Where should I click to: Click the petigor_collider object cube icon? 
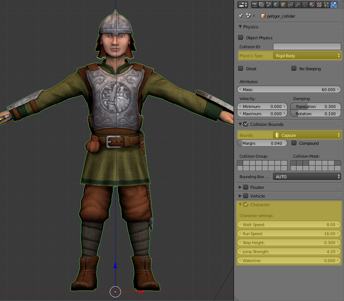263,16
